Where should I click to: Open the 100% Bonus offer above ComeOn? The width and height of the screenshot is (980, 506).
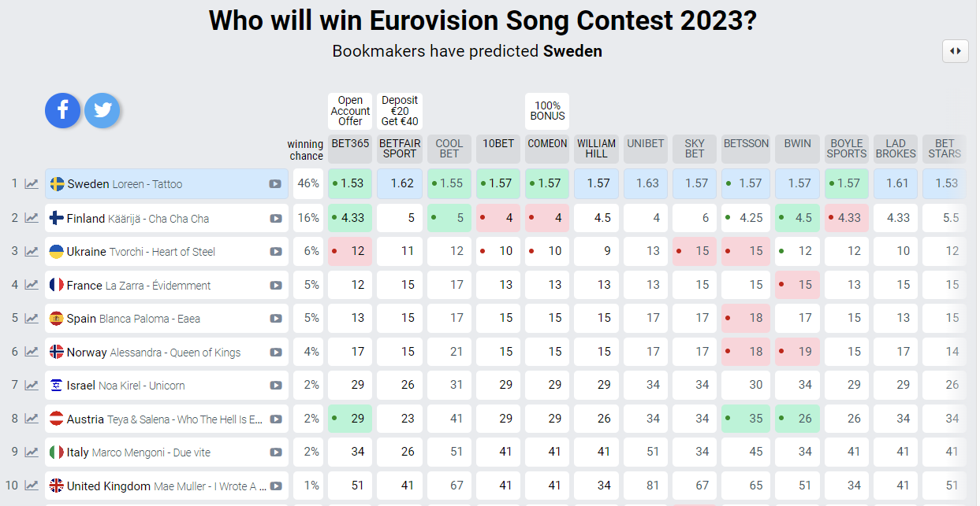(x=547, y=111)
